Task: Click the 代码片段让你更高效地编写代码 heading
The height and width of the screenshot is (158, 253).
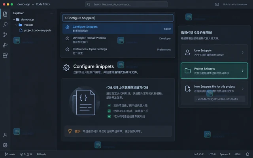Action: point(127,88)
